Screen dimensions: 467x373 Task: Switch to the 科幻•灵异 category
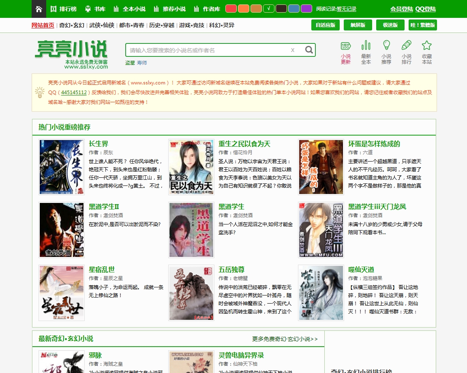point(222,25)
